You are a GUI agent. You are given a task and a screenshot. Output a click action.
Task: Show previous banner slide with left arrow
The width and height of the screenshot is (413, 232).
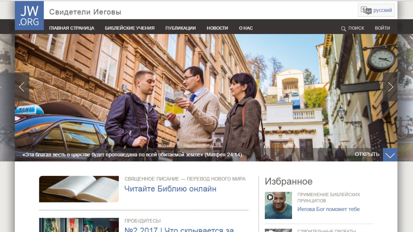[22, 87]
